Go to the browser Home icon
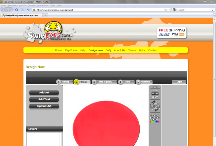Image resolution: width=216 pixels, height=146 pixels. 28,10
